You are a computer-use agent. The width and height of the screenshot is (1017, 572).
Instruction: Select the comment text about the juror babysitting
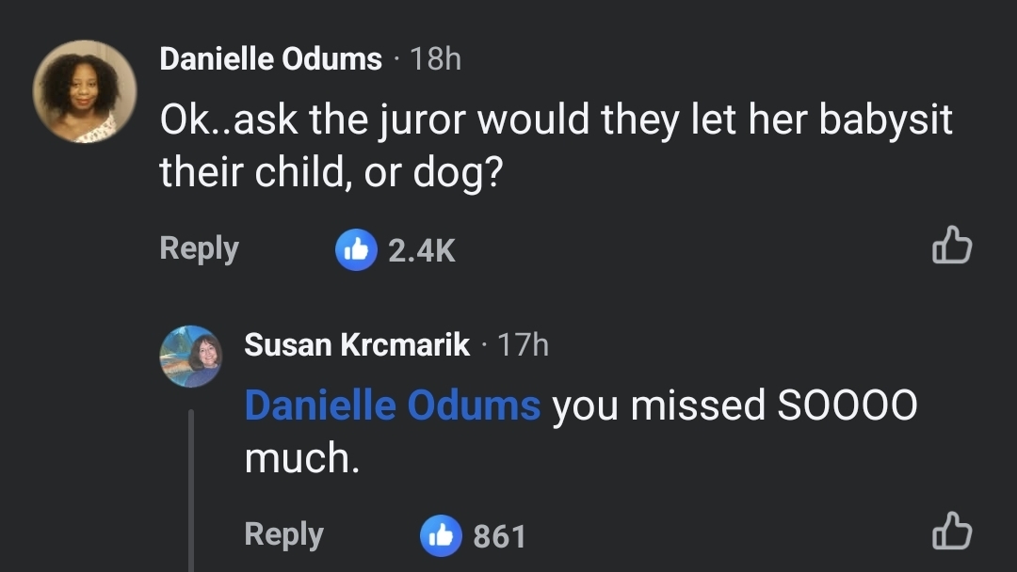556,146
